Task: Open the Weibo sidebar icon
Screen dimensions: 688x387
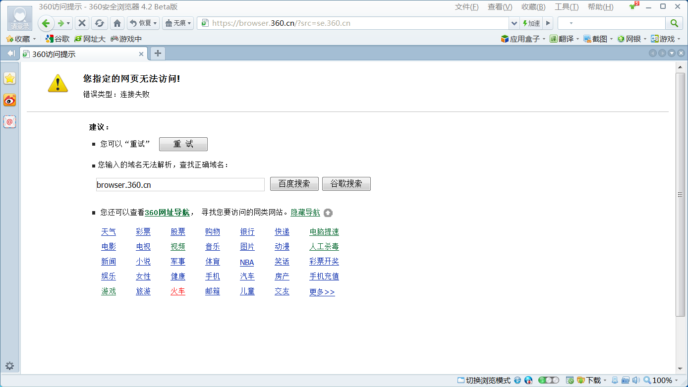Action: (x=10, y=100)
